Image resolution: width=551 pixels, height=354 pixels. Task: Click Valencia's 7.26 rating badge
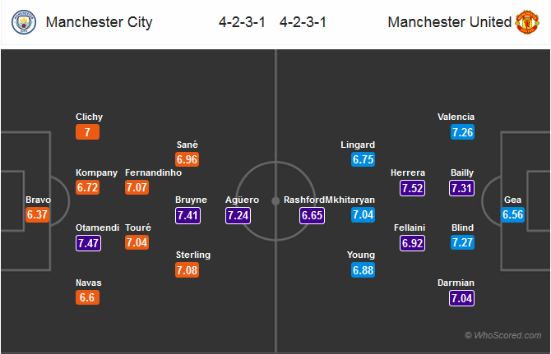tap(462, 133)
